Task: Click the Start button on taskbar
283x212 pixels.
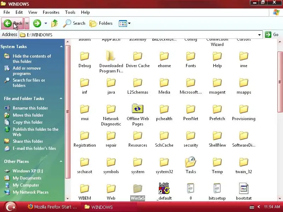Action: pos(11,207)
